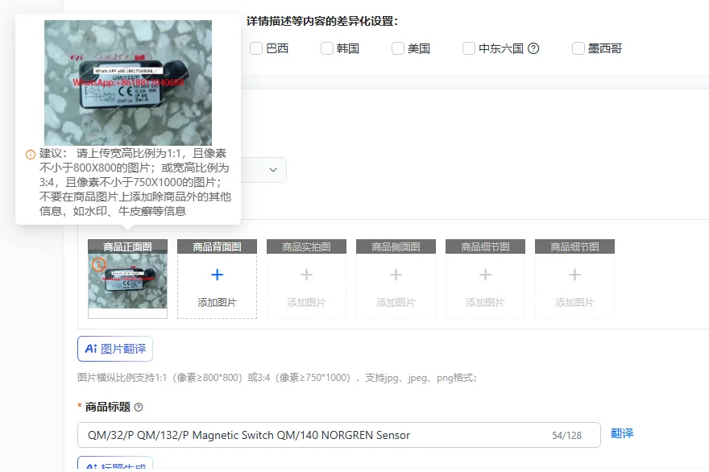Tick the 美国 checkbox
Screen dimensions: 709x472
click(x=397, y=48)
